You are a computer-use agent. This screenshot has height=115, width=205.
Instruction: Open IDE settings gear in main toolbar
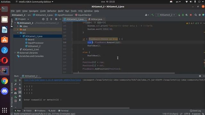200,15
